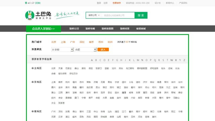Open 设计本 in the top bar
This screenshot has height=121, width=215.
(158, 3)
